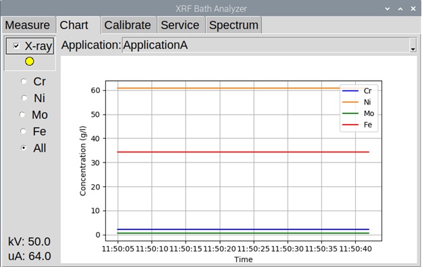Image resolution: width=422 pixels, height=267 pixels.
Task: Click the green Mo legend line
Action: (350, 113)
